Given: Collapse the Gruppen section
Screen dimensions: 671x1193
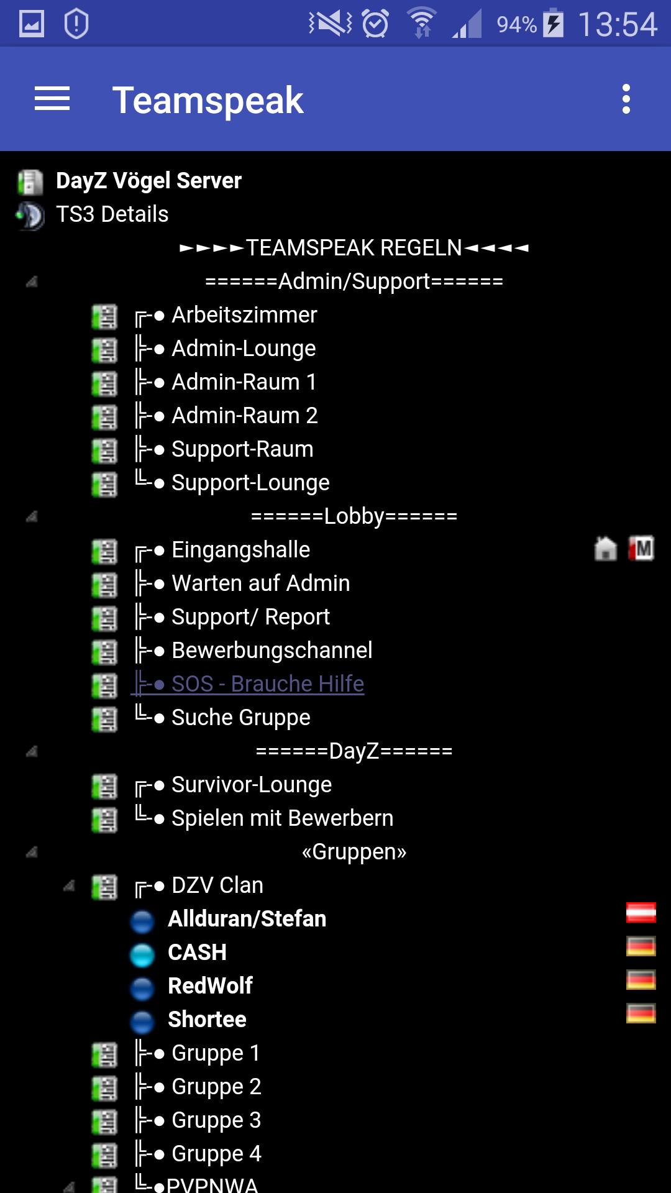Looking at the screenshot, I should [x=32, y=852].
